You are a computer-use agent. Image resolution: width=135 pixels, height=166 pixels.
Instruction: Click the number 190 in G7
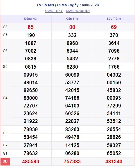click(x=31, y=35)
